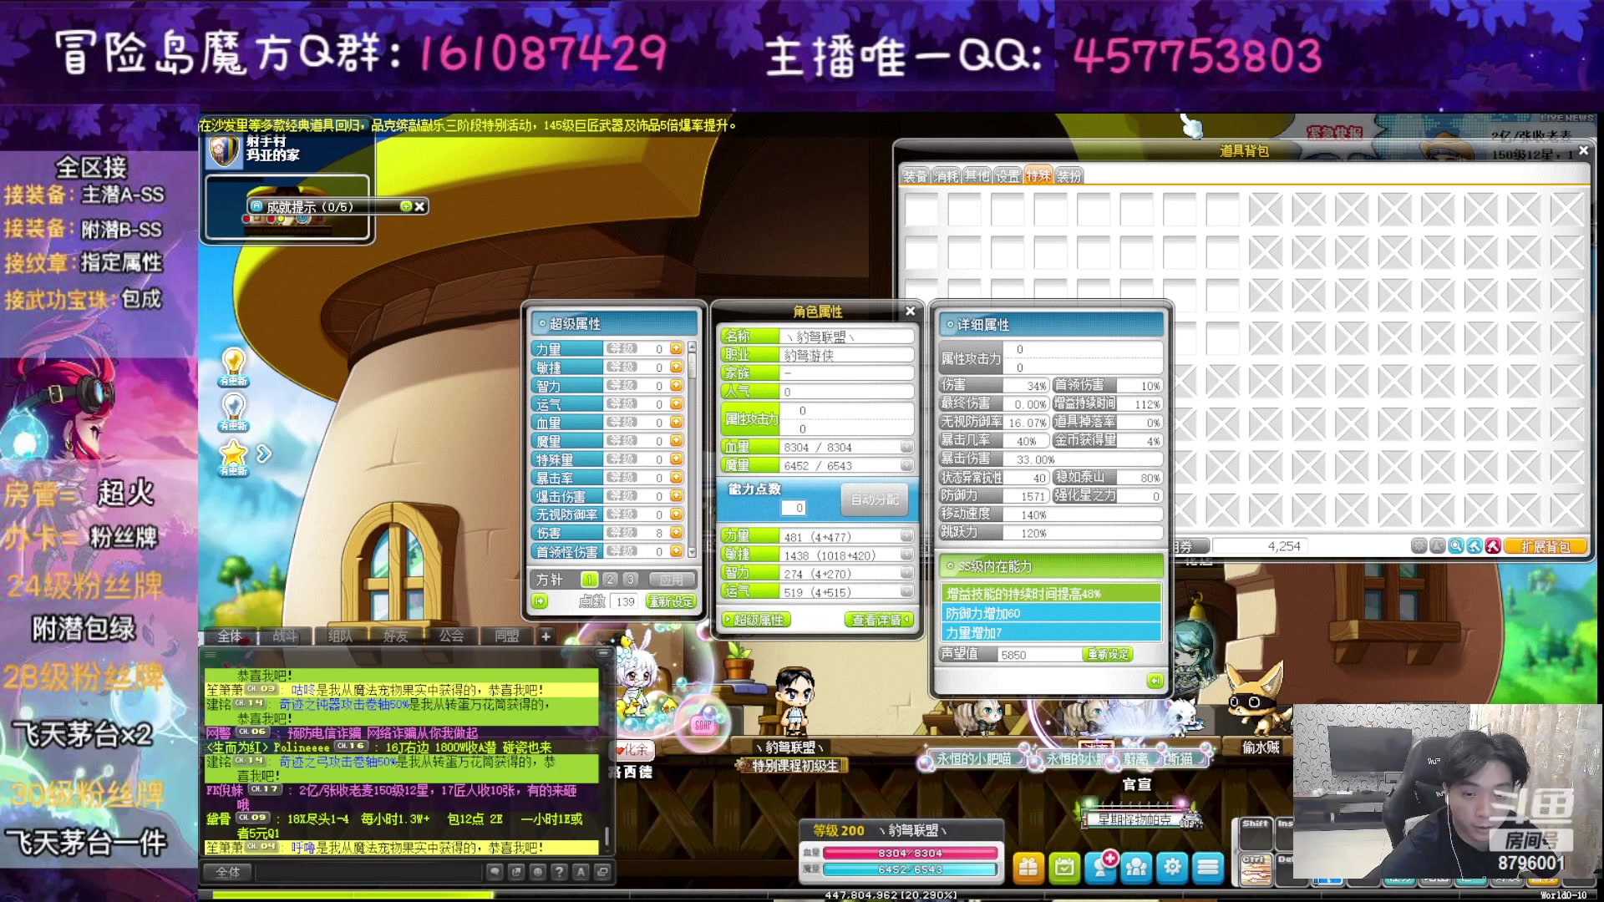The image size is (1604, 902).
Task: Click the chat window pop-out icon
Action: pyautogui.click(x=602, y=872)
